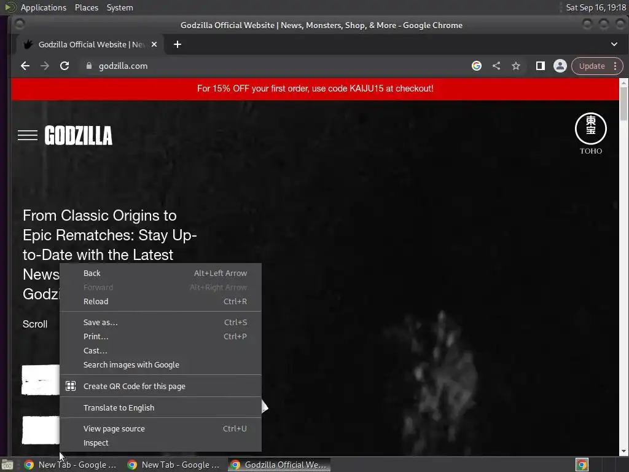Click the Scroll label on the page
The image size is (629, 472).
pyautogui.click(x=35, y=324)
